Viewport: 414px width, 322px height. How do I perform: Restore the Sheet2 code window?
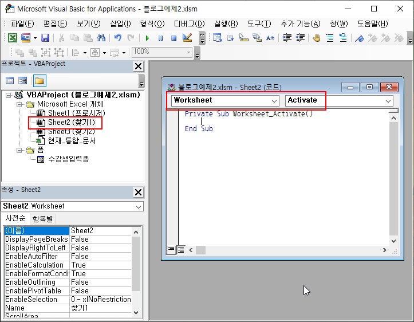370,87
